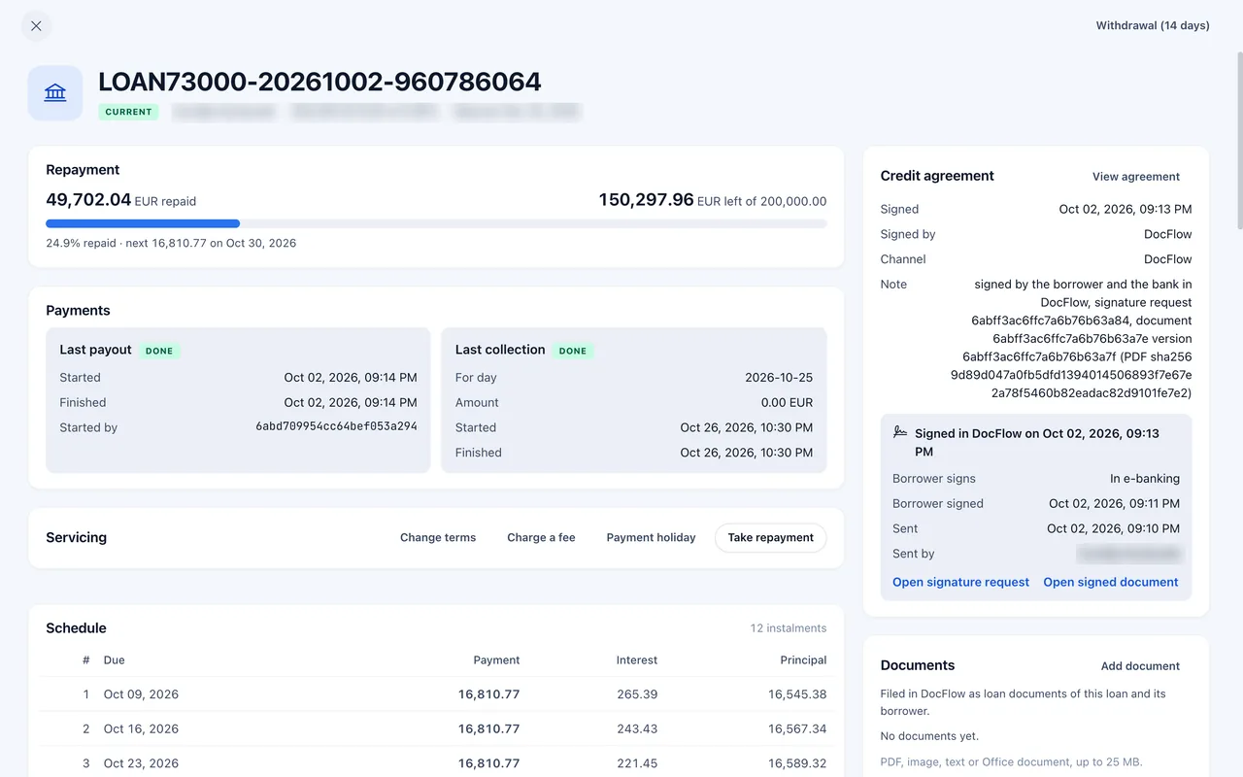Click the Last payout DONE badge
The image size is (1243, 777).
coord(159,351)
